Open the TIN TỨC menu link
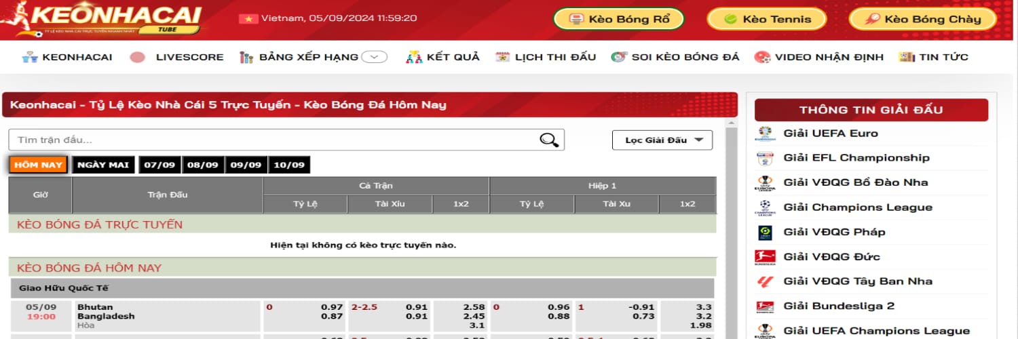Screen dimensions: 1018x339 pos(943,57)
